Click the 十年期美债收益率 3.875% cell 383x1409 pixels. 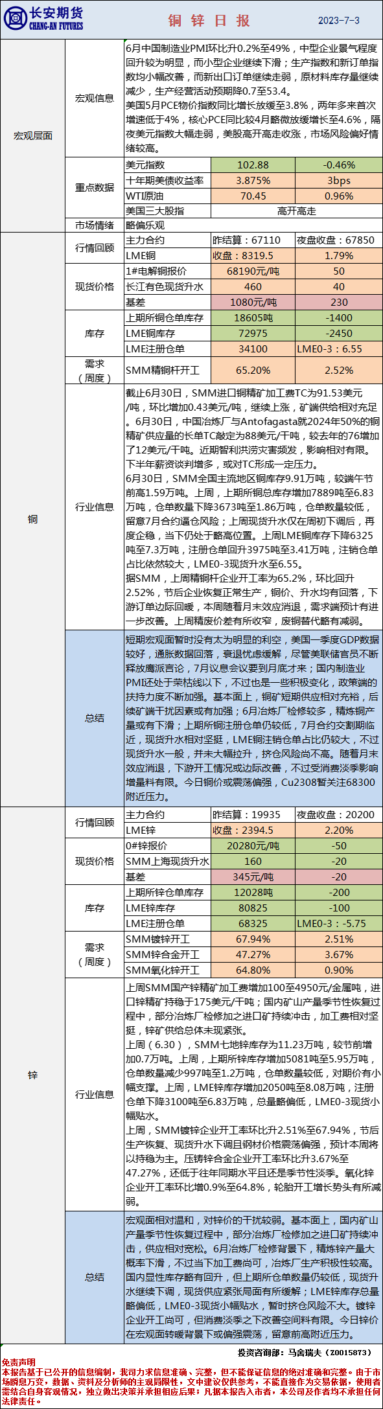253,181
